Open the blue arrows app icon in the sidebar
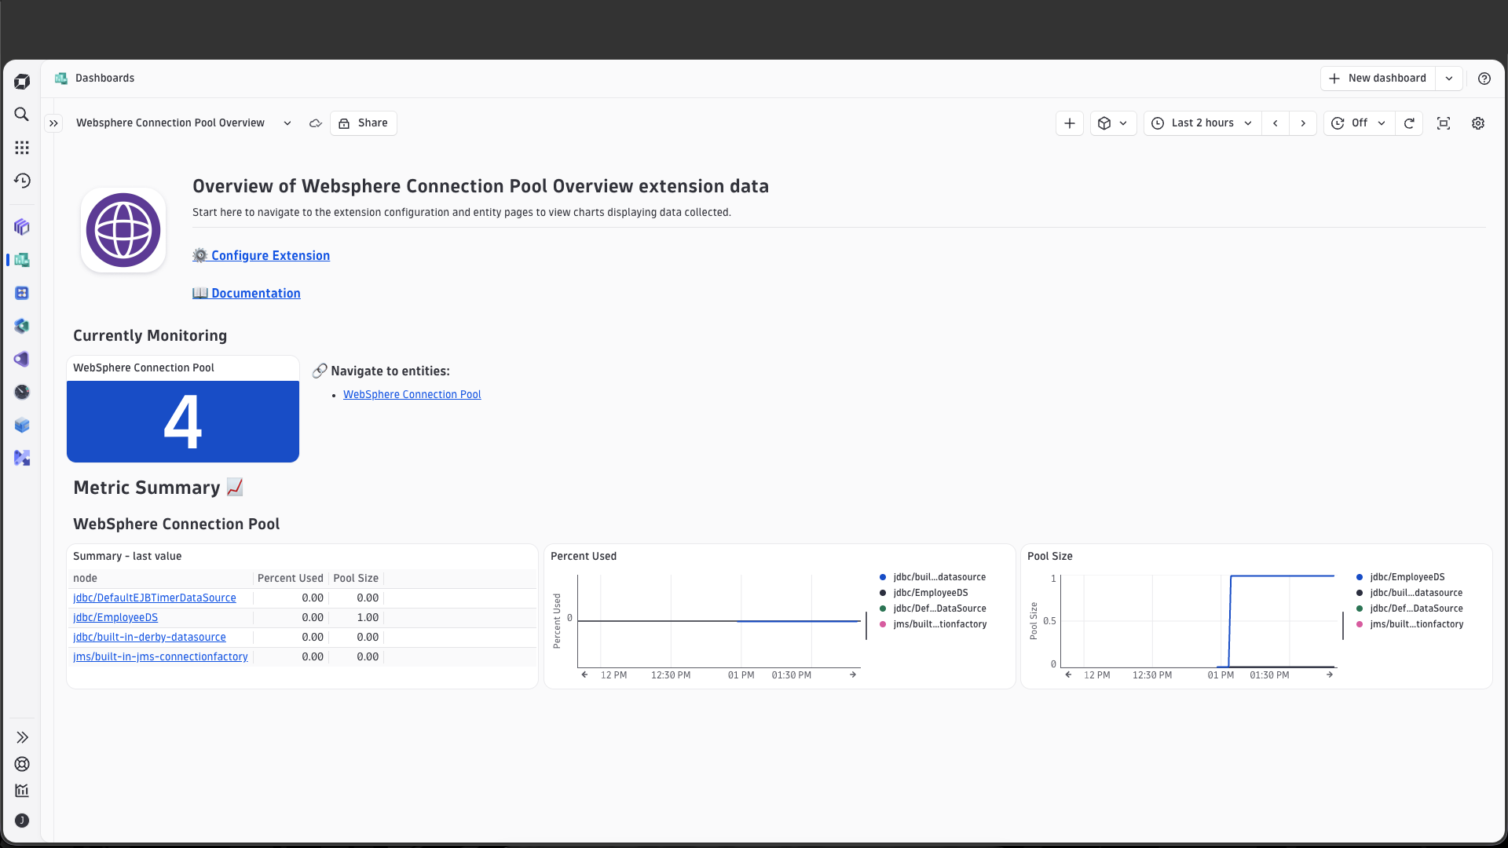This screenshot has height=848, width=1508. click(x=22, y=458)
